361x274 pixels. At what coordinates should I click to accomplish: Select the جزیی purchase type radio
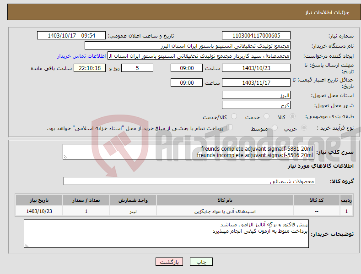tap(304, 127)
